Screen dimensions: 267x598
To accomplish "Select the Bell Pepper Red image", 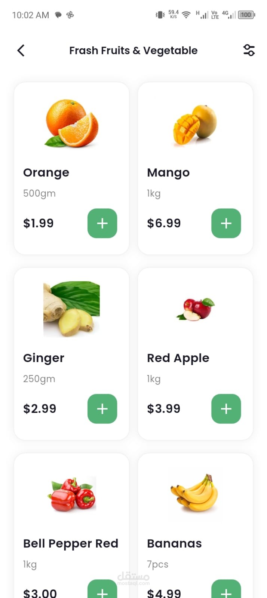I will tap(71, 494).
